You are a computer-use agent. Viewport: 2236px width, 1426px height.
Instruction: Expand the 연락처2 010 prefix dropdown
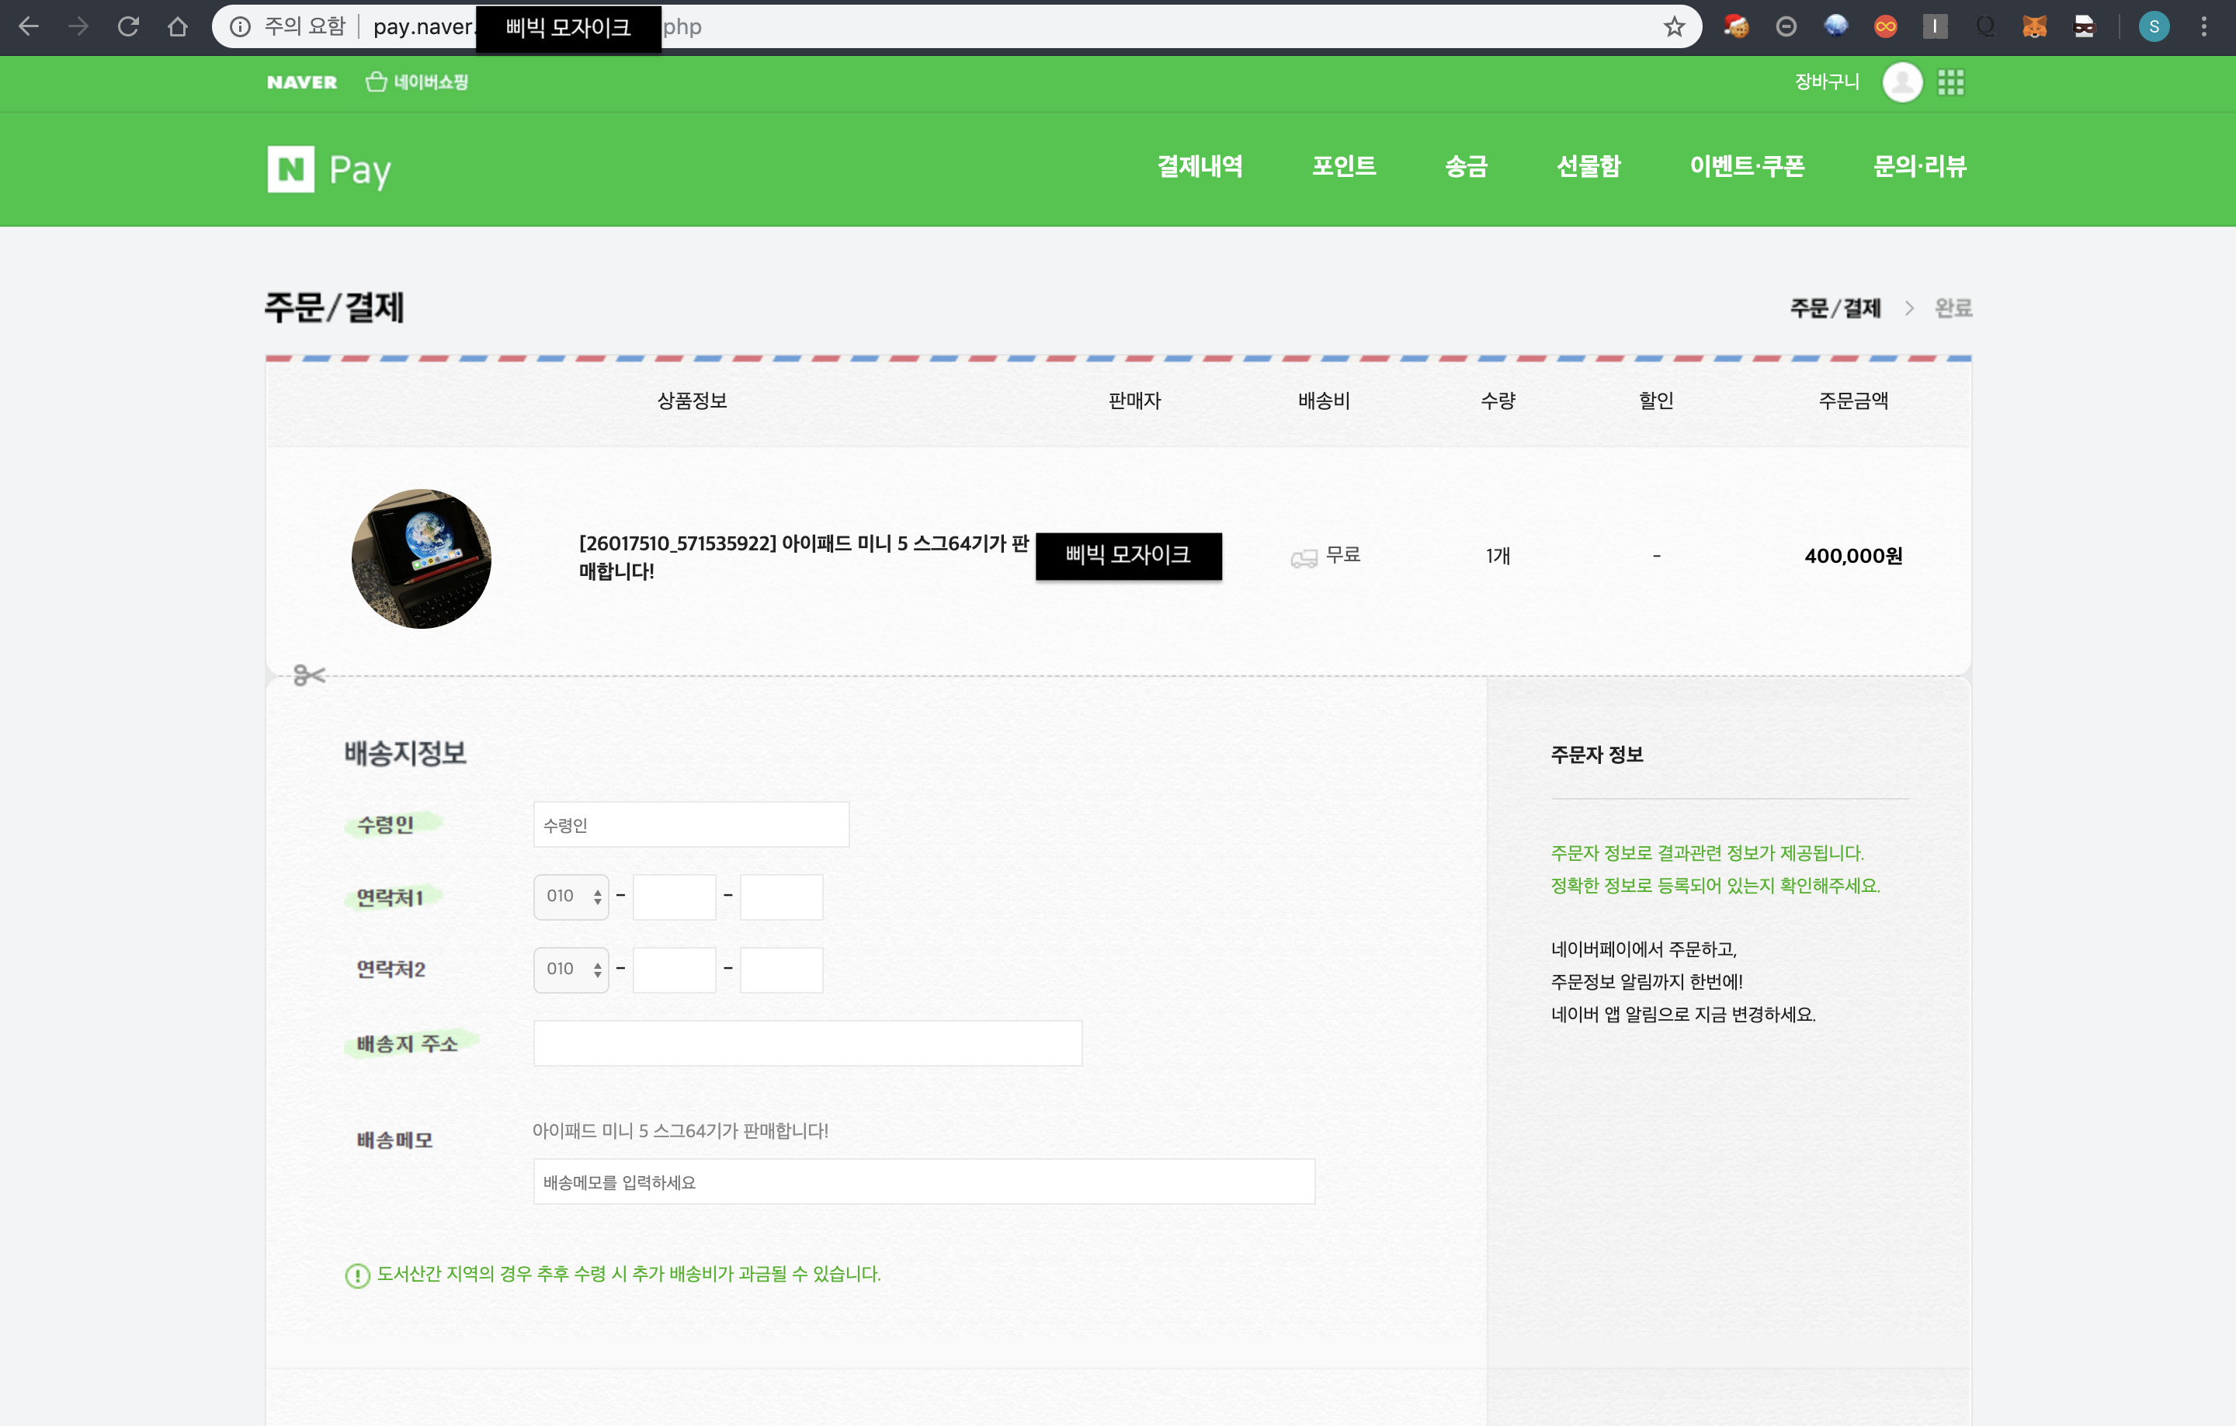click(571, 970)
